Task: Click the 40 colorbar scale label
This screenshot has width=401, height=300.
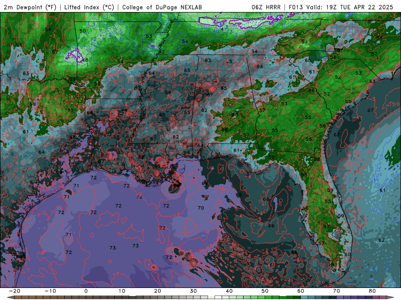Action: click(x=229, y=291)
